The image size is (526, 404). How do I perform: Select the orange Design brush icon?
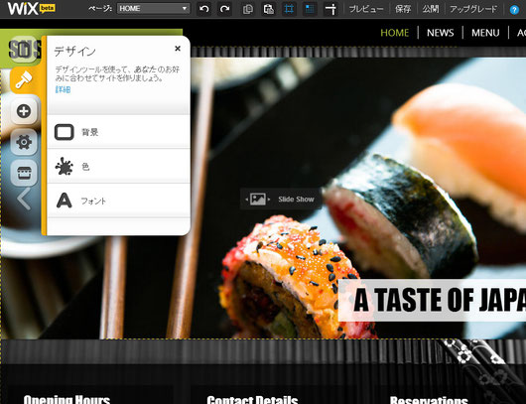tap(24, 79)
